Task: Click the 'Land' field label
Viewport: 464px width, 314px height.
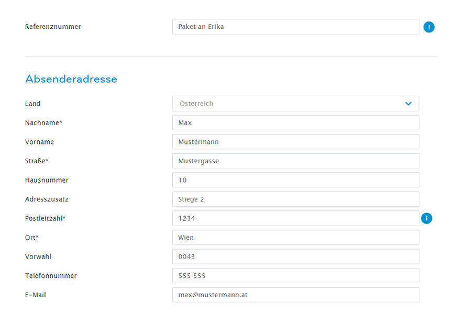Action: point(32,104)
